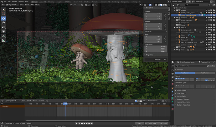
Task: Enable the fake ground collection checkbox
Action: 177,23
